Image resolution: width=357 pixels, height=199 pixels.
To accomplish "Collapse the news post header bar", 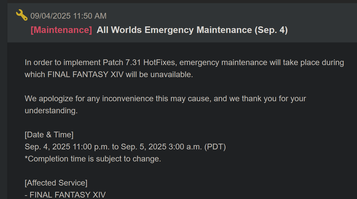I will pos(182,23).
